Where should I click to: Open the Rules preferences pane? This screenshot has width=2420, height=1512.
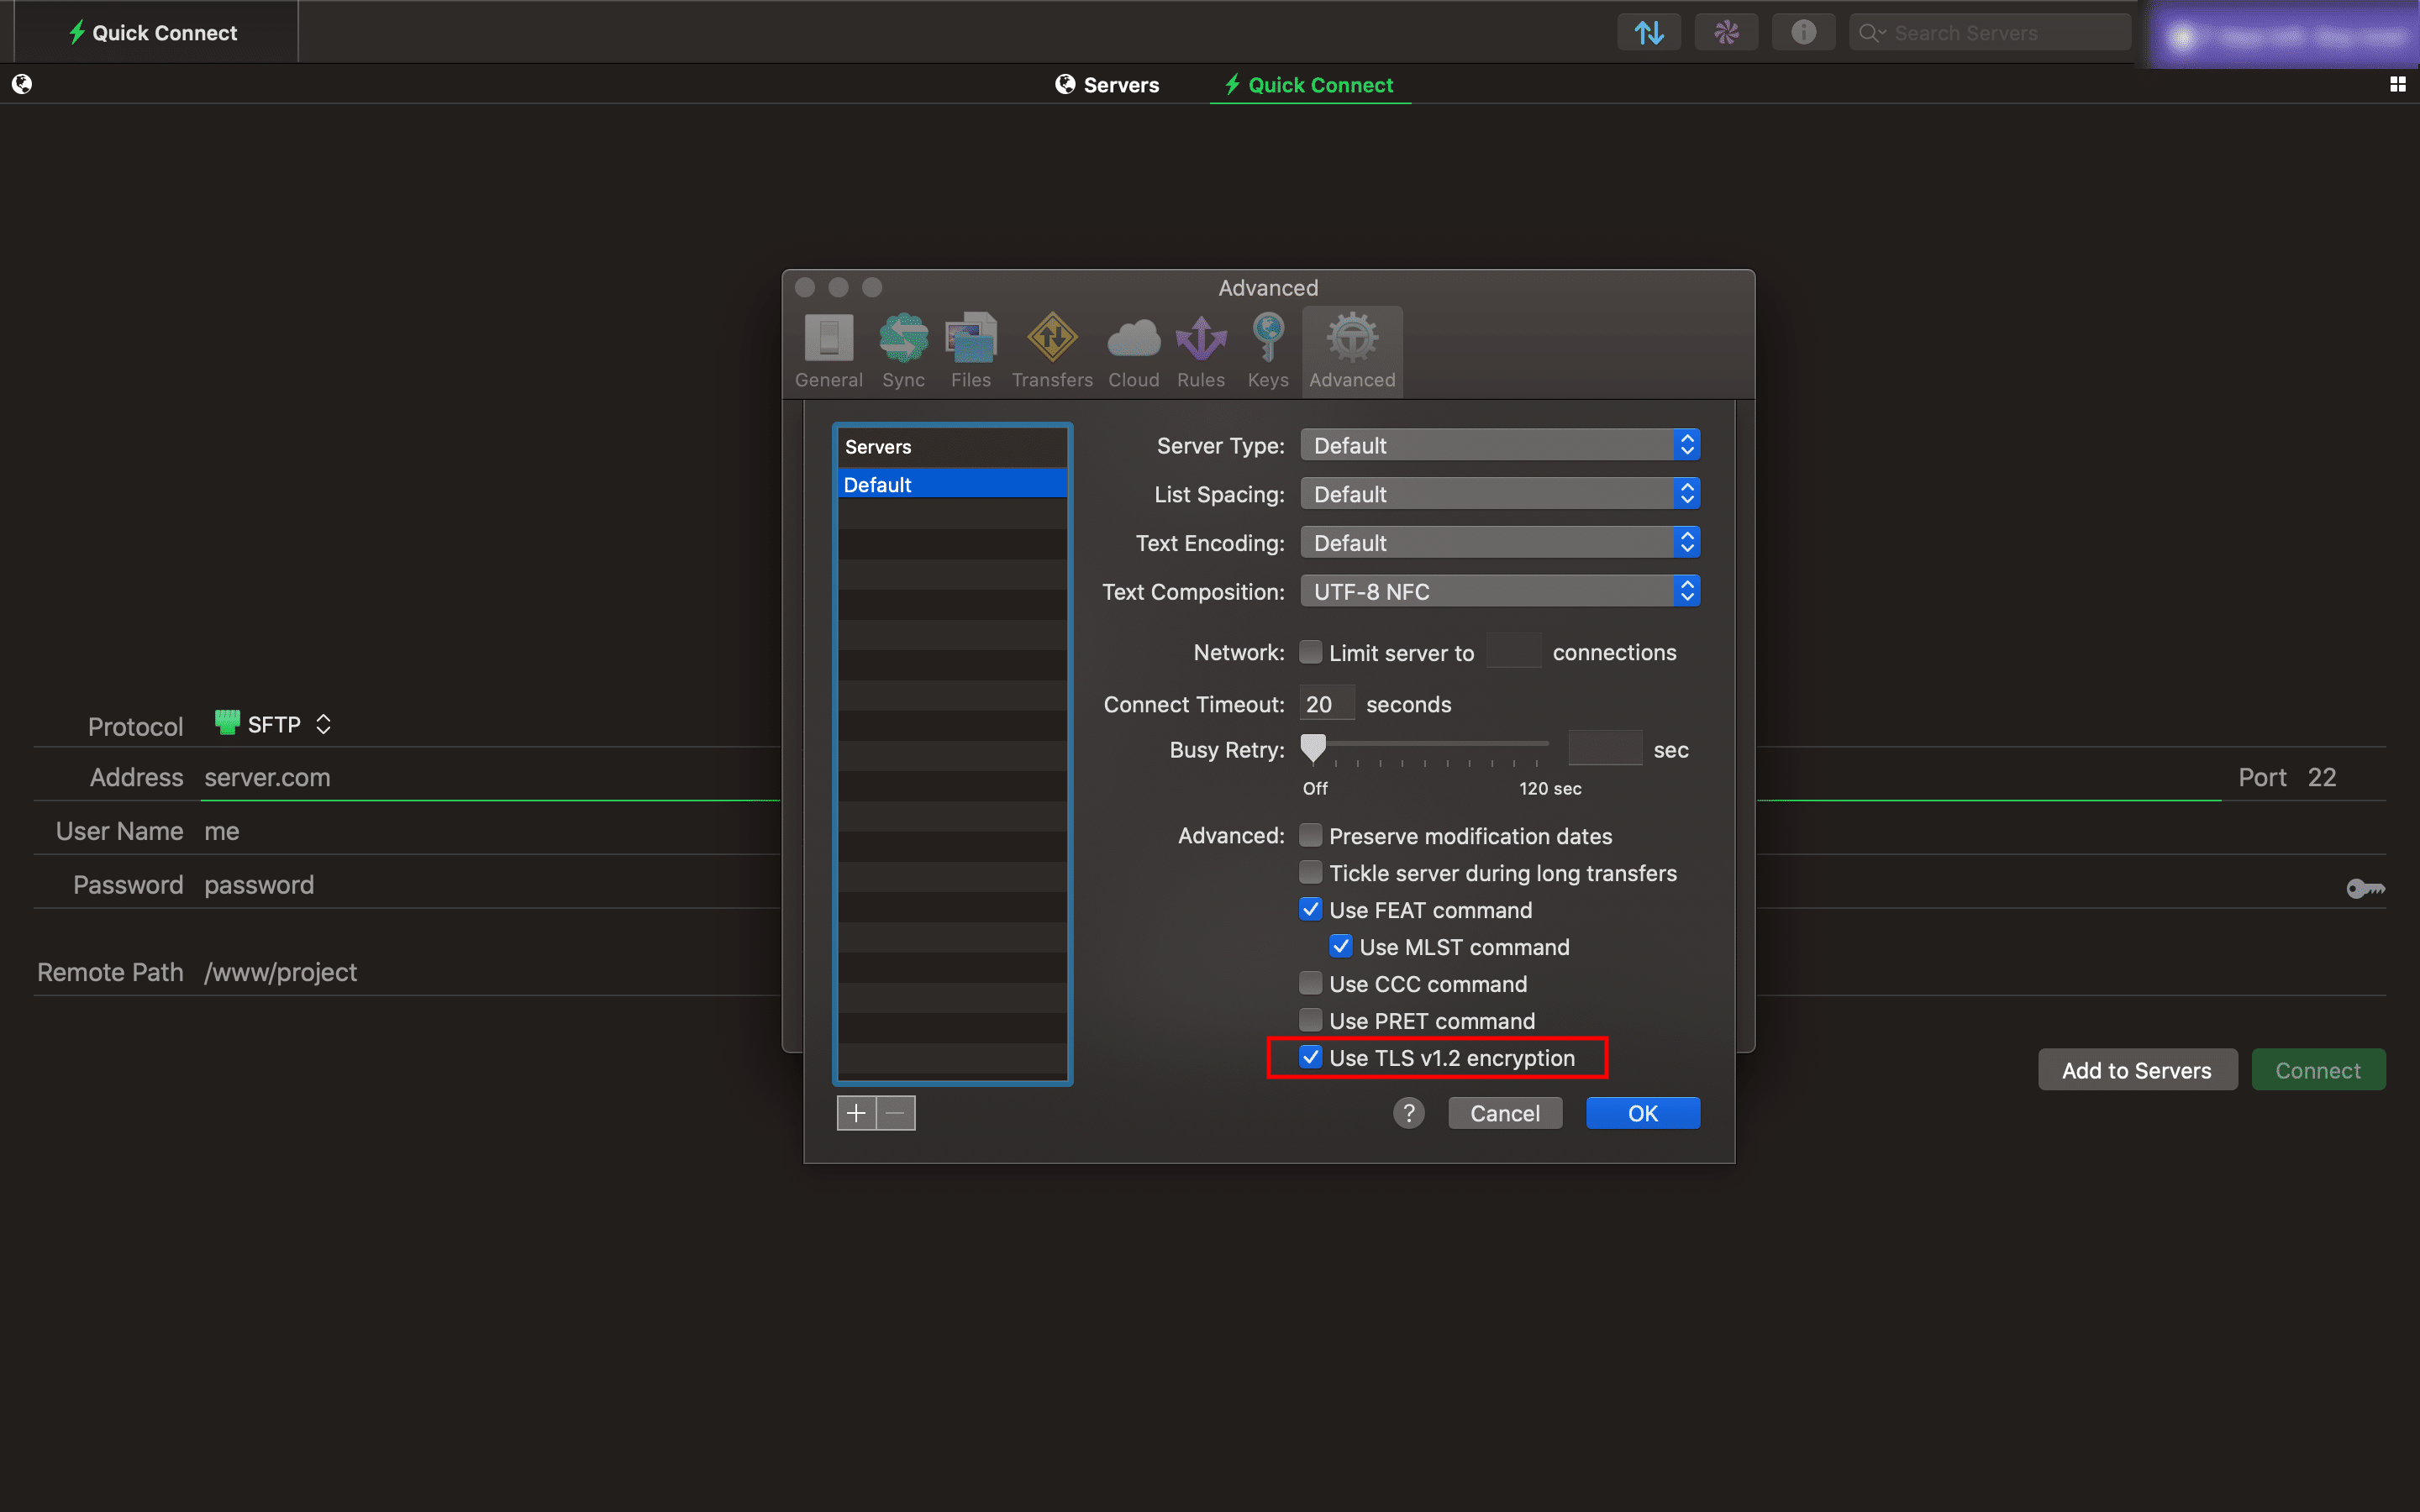tap(1200, 351)
